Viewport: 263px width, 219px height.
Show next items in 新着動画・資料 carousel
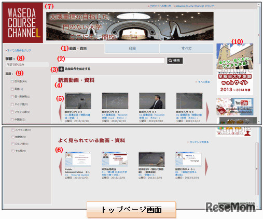click(207, 112)
